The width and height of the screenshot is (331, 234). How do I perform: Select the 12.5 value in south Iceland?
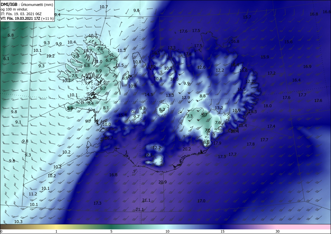(x=149, y=155)
